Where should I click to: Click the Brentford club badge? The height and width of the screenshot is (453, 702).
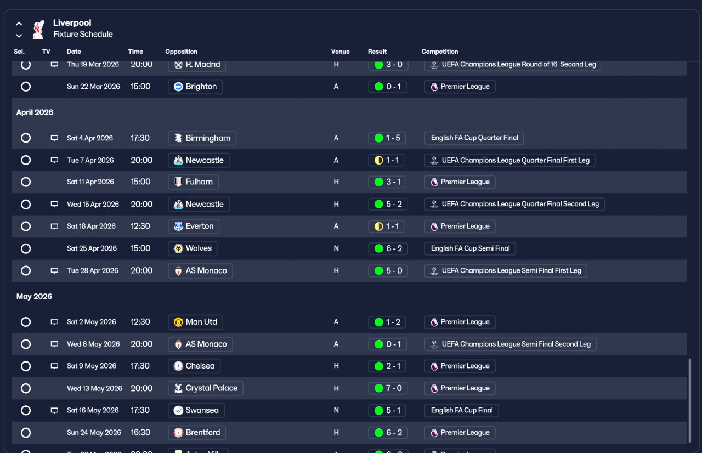point(178,433)
